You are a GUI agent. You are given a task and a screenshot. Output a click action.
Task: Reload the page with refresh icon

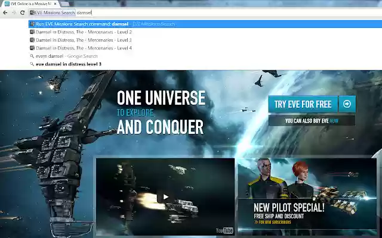[x=23, y=12]
